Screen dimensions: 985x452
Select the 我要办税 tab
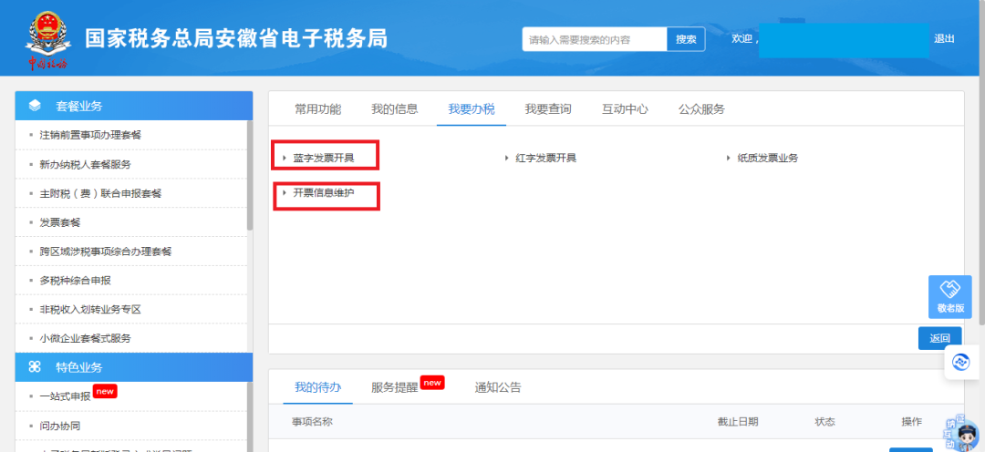click(472, 109)
